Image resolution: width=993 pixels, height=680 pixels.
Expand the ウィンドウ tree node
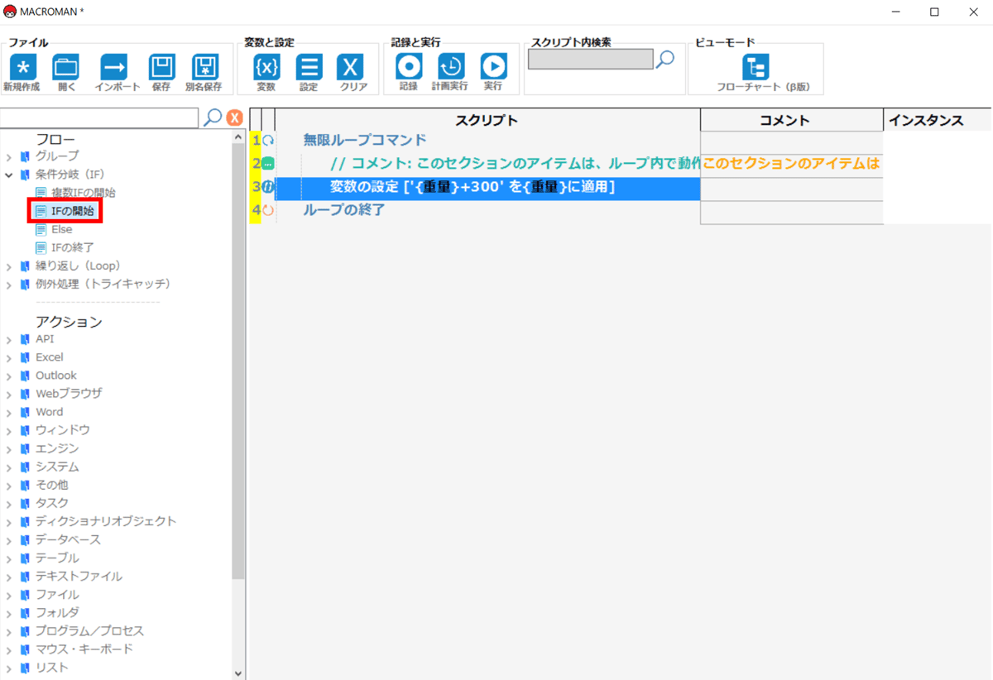[9, 430]
